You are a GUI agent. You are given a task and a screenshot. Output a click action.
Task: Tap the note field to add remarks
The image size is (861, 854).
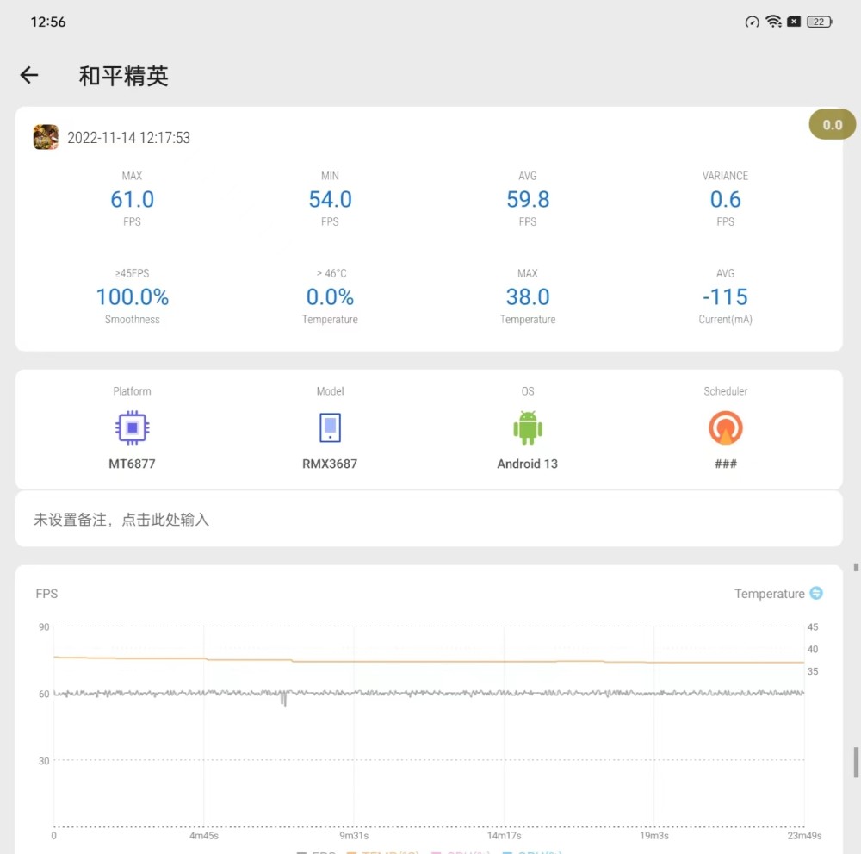(x=429, y=519)
